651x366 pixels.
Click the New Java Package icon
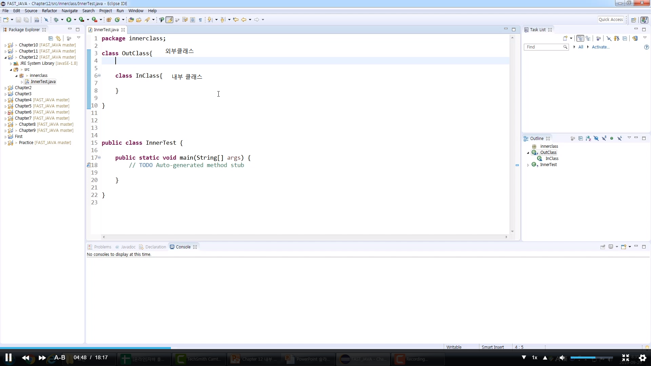(x=109, y=20)
